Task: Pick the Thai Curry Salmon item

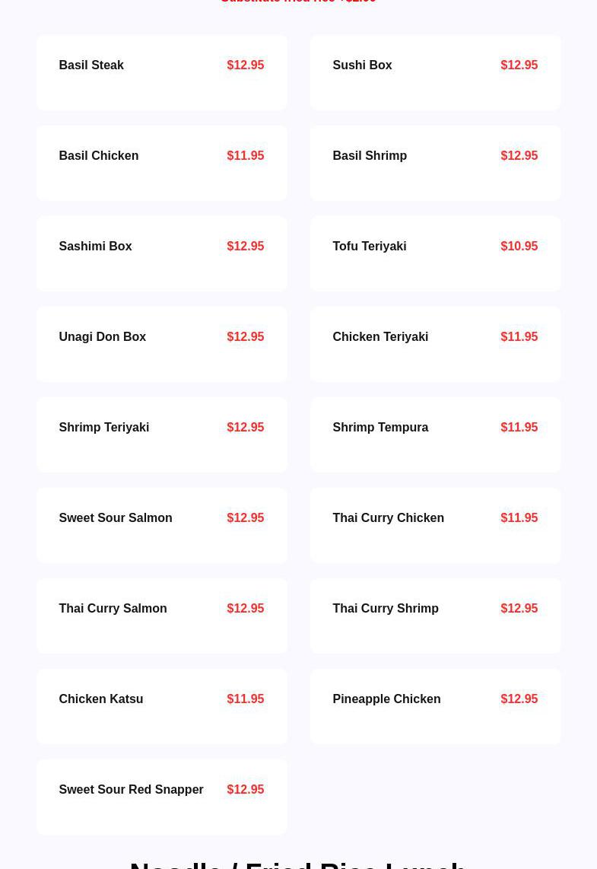Action: click(162, 616)
